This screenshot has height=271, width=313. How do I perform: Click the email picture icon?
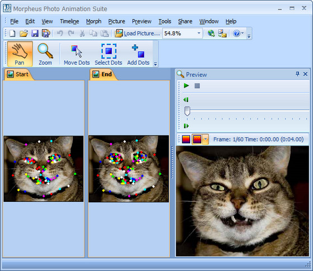click(x=222, y=33)
